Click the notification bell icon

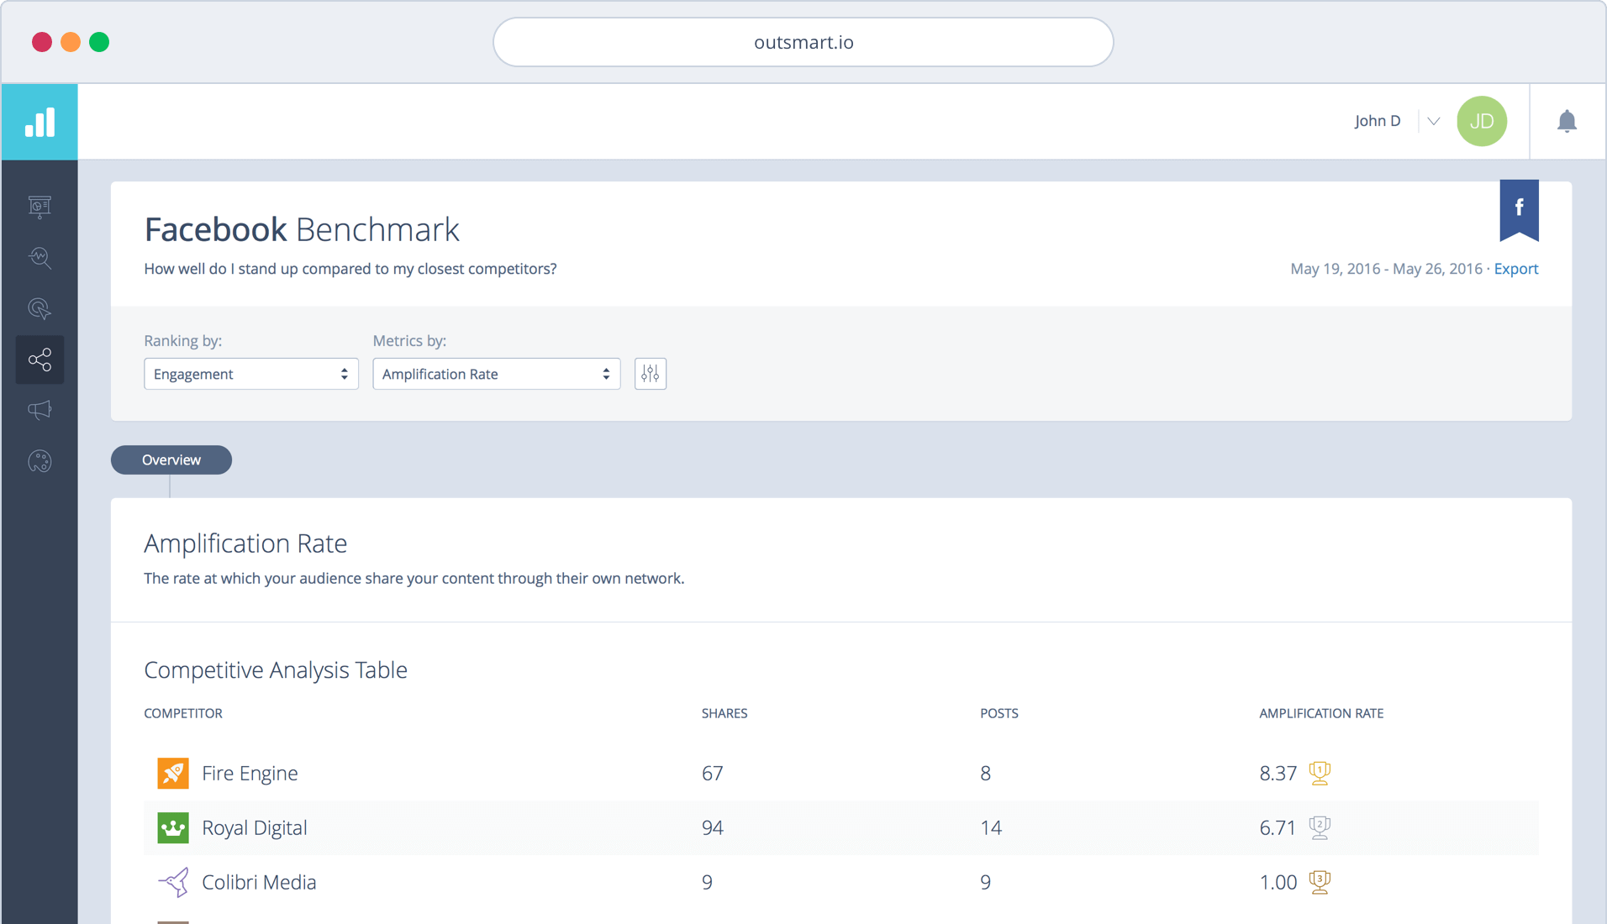point(1567,122)
